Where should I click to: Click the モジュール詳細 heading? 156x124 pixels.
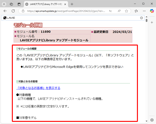pos(28,25)
